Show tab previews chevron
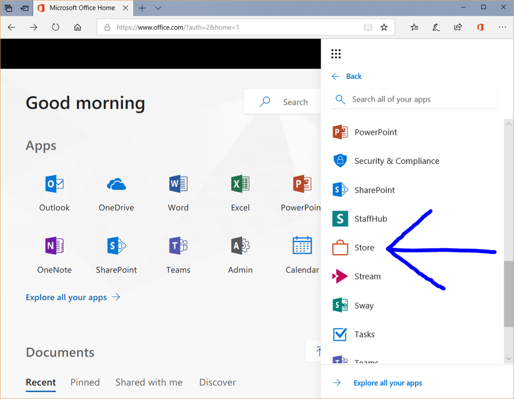514x399 pixels. (x=158, y=8)
